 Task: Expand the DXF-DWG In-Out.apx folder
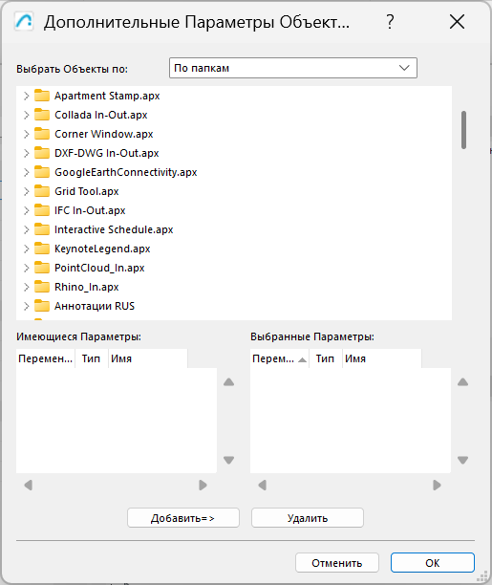point(26,153)
